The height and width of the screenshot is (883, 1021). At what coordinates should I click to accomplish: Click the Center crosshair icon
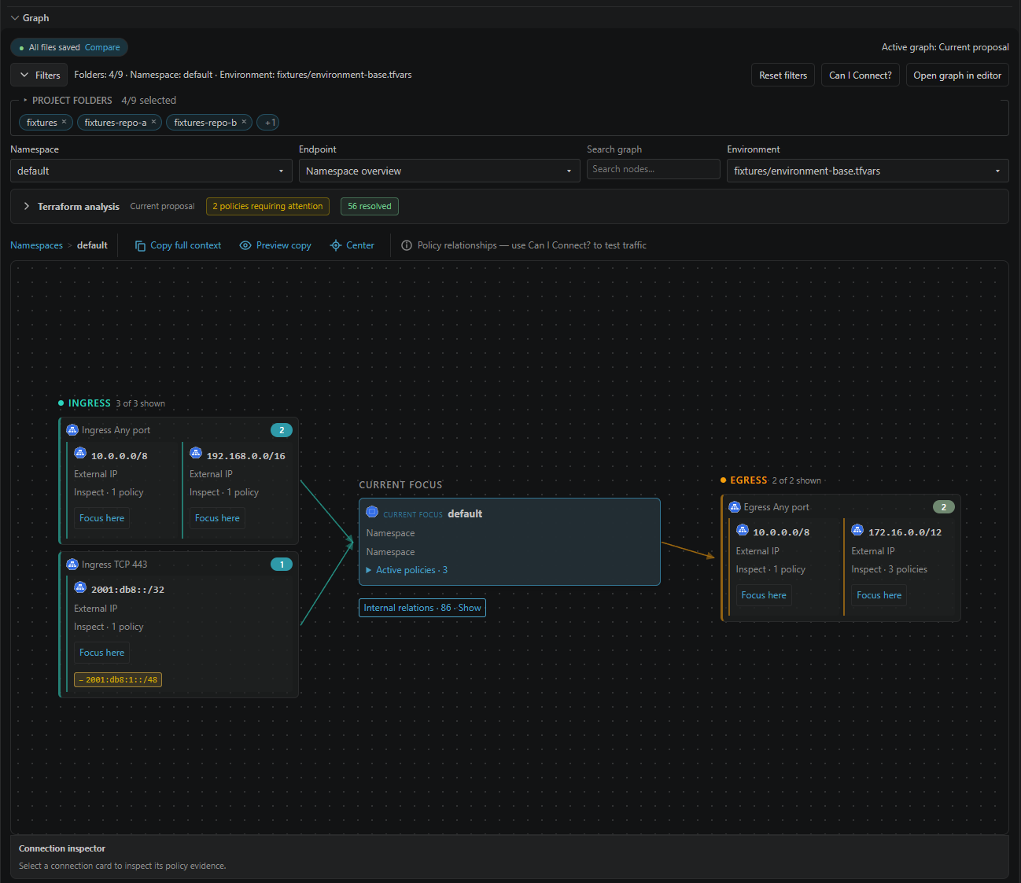[336, 245]
